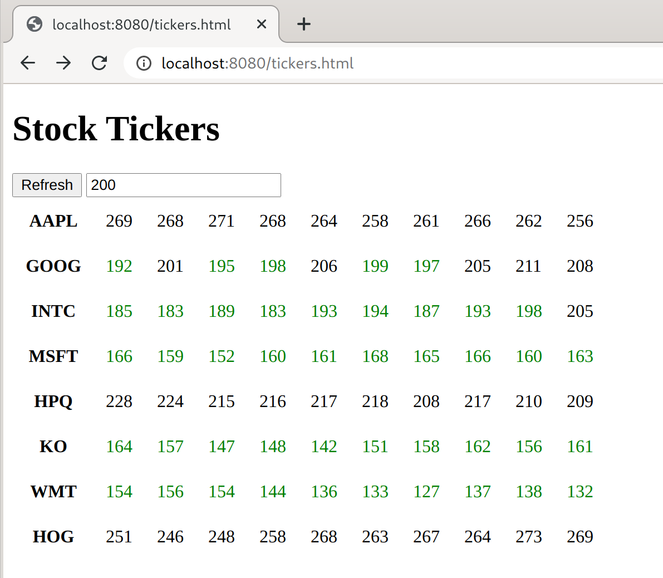View site information icon in address bar

(144, 63)
